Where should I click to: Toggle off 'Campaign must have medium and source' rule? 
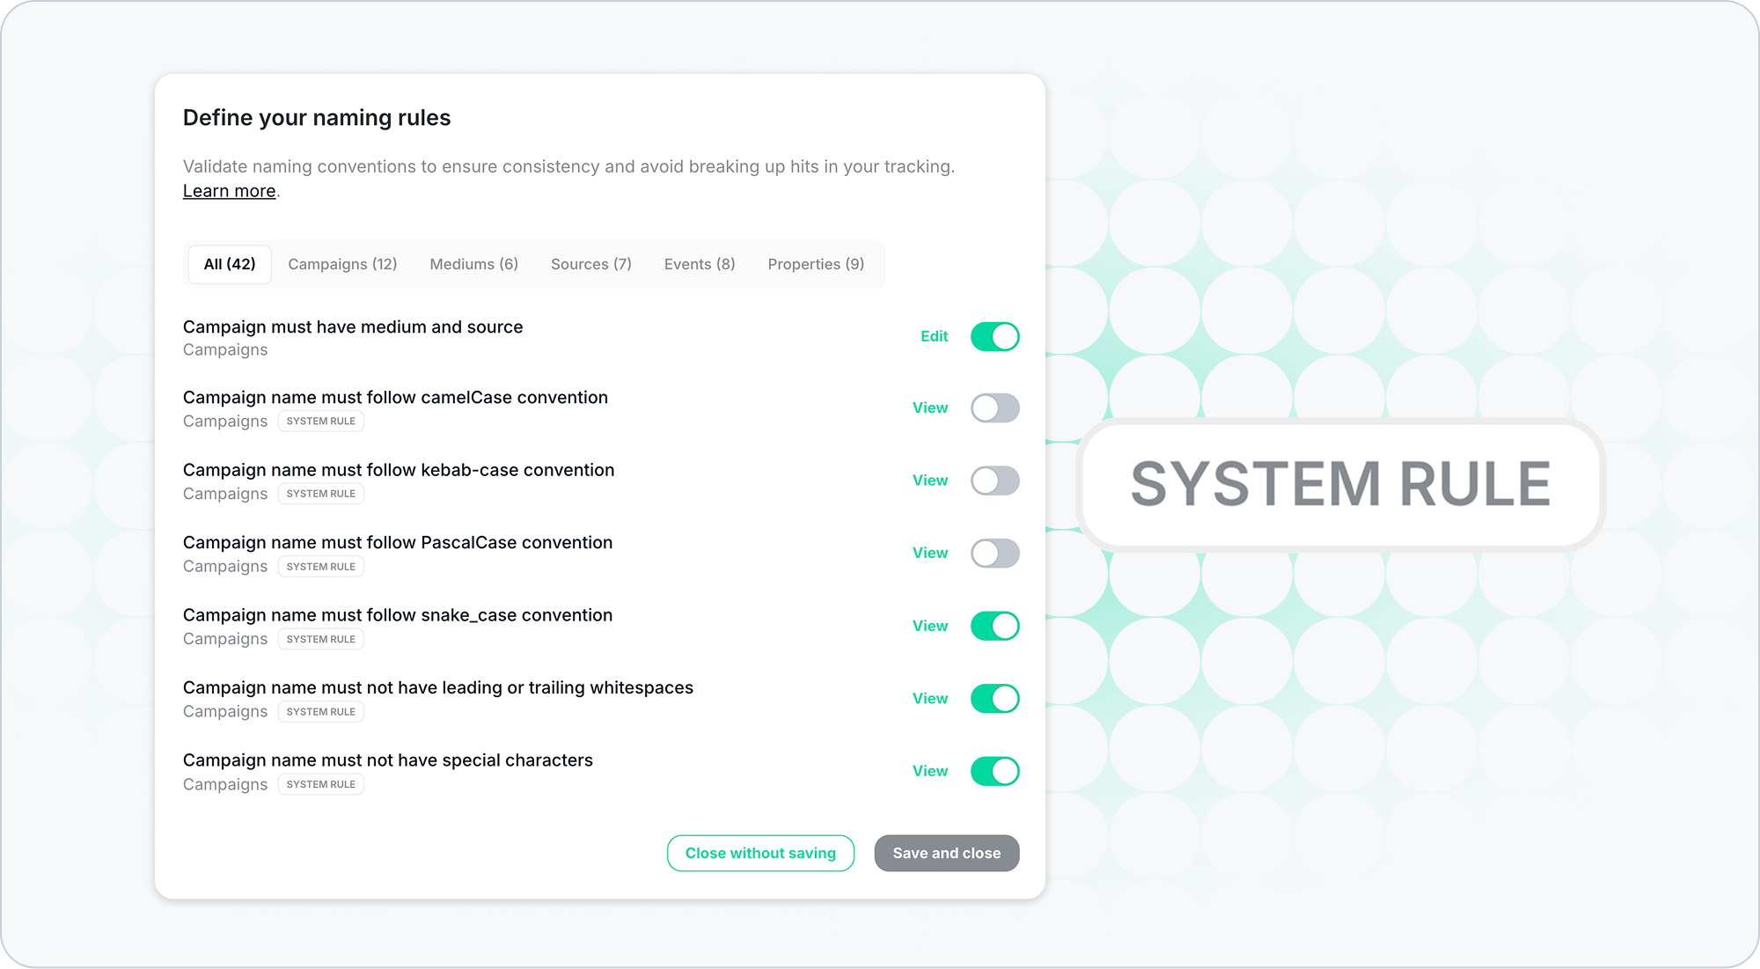point(994,336)
